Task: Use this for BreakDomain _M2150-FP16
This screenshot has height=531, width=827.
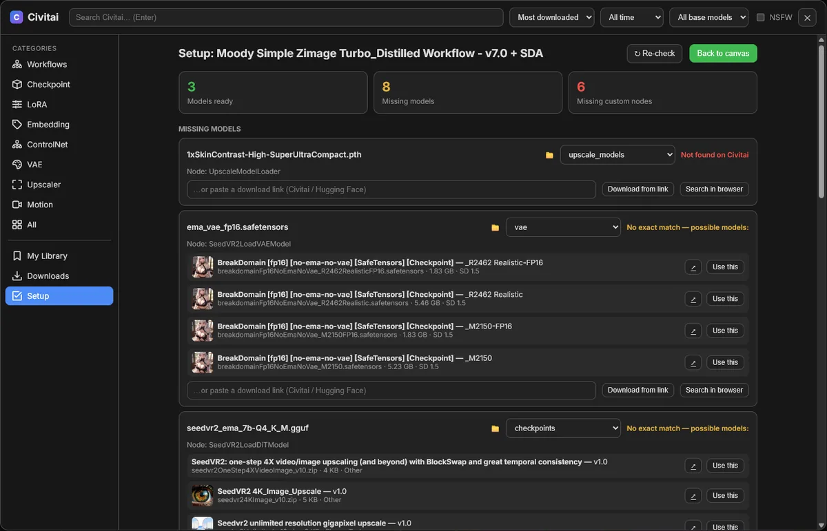Action: (725, 331)
